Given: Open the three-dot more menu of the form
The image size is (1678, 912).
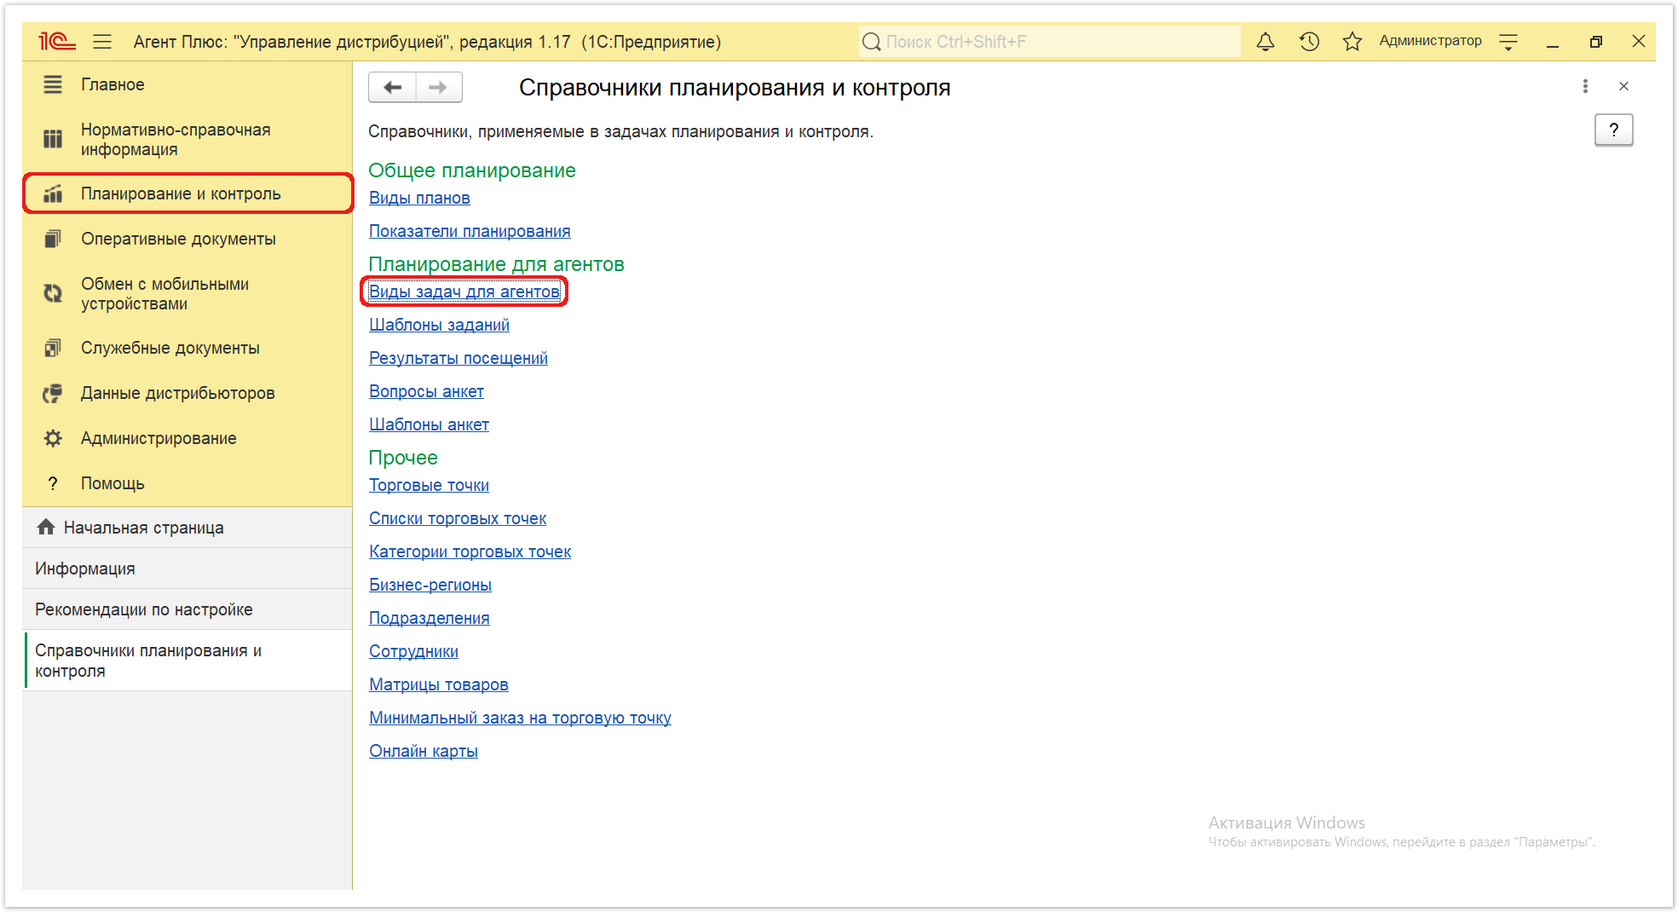Looking at the screenshot, I should (1585, 86).
